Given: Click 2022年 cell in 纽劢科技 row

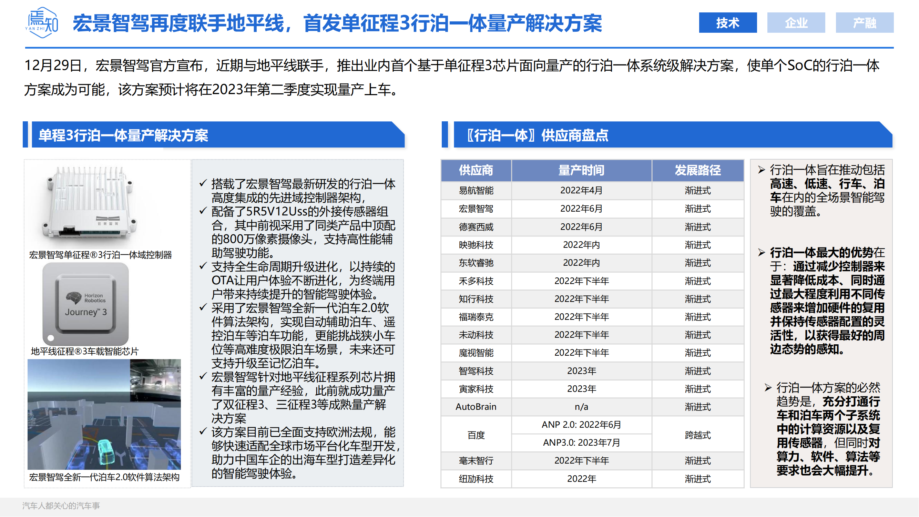Looking at the screenshot, I should pyautogui.click(x=582, y=479).
